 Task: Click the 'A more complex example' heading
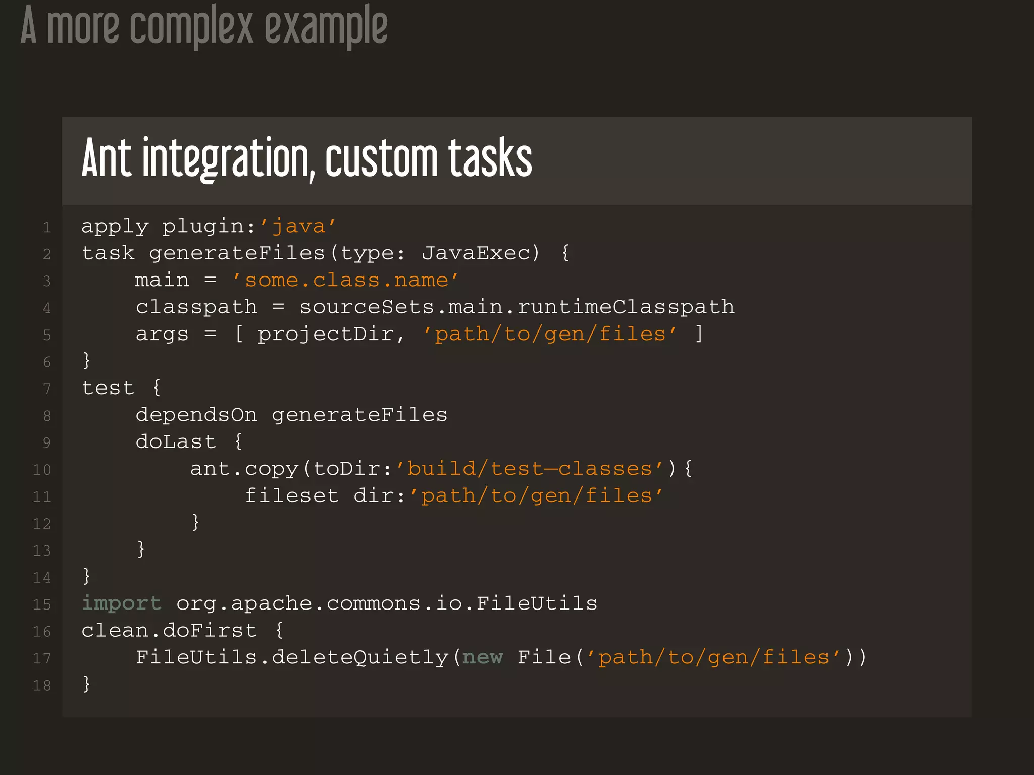204,26
